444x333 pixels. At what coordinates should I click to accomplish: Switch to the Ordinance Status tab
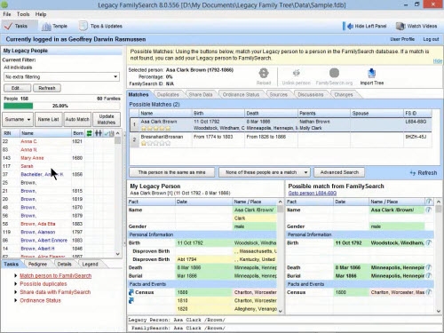tap(241, 95)
